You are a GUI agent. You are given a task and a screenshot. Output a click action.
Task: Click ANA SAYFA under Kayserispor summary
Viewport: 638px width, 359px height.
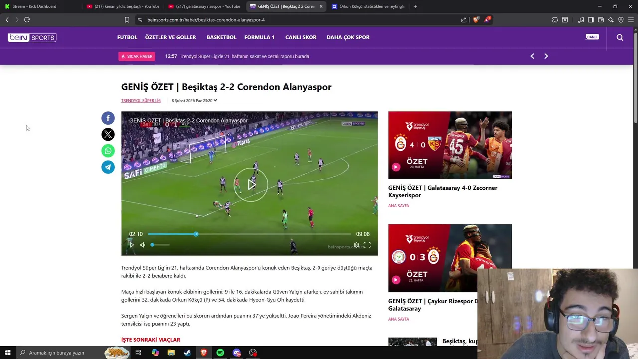(x=399, y=206)
